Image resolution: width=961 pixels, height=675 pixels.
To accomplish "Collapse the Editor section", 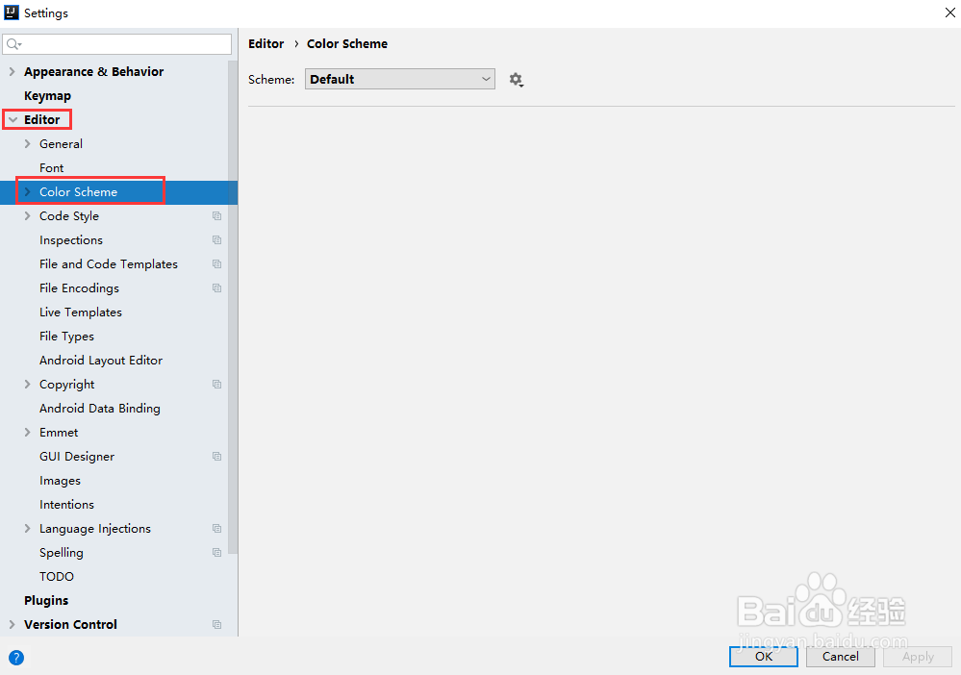I will [x=12, y=119].
